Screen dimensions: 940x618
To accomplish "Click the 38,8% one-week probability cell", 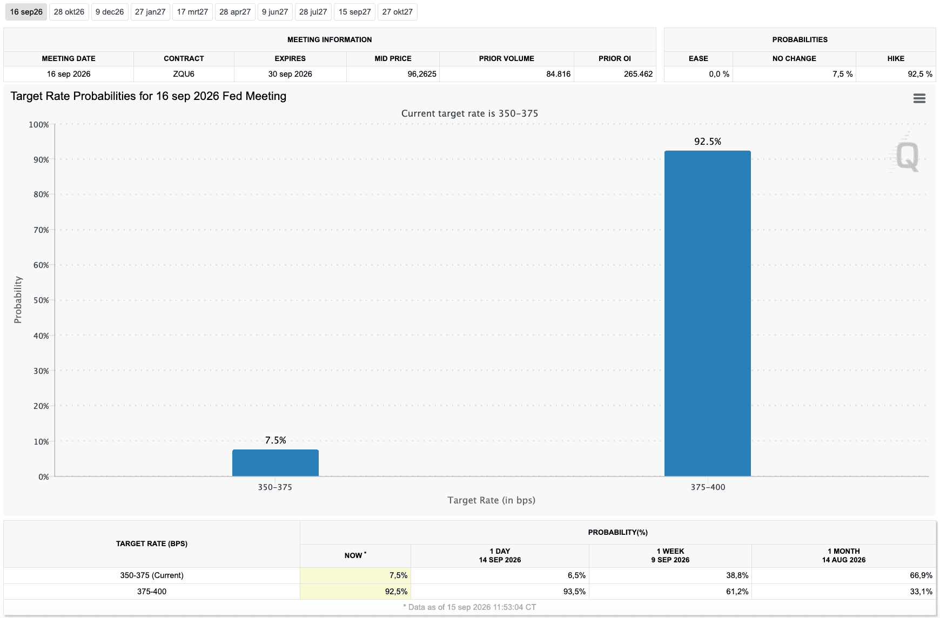I will coord(670,575).
